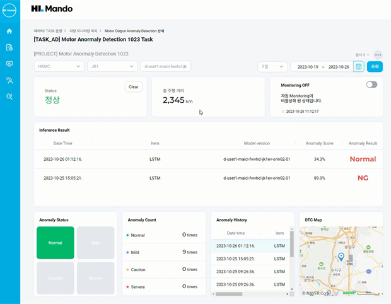
Task: Go to 데이터/ TASK 운영 breadcrumb
Action: (x=48, y=30)
